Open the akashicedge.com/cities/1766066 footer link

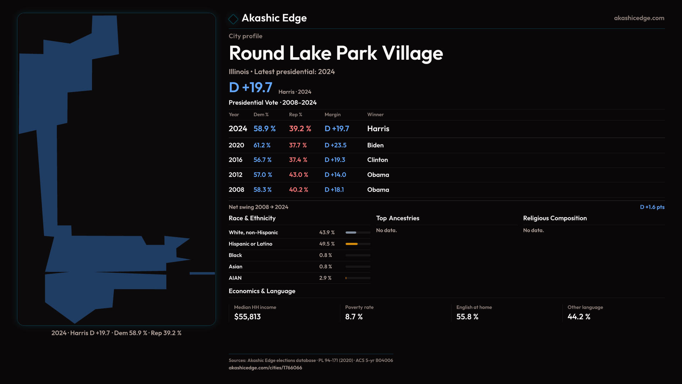(x=265, y=368)
